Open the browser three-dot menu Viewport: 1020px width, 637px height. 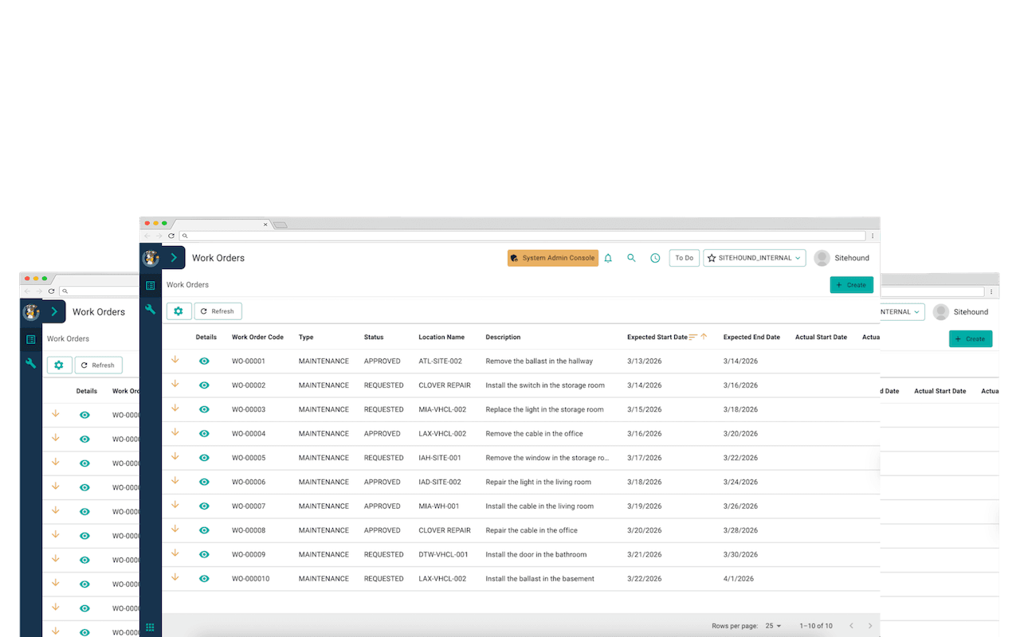click(872, 236)
